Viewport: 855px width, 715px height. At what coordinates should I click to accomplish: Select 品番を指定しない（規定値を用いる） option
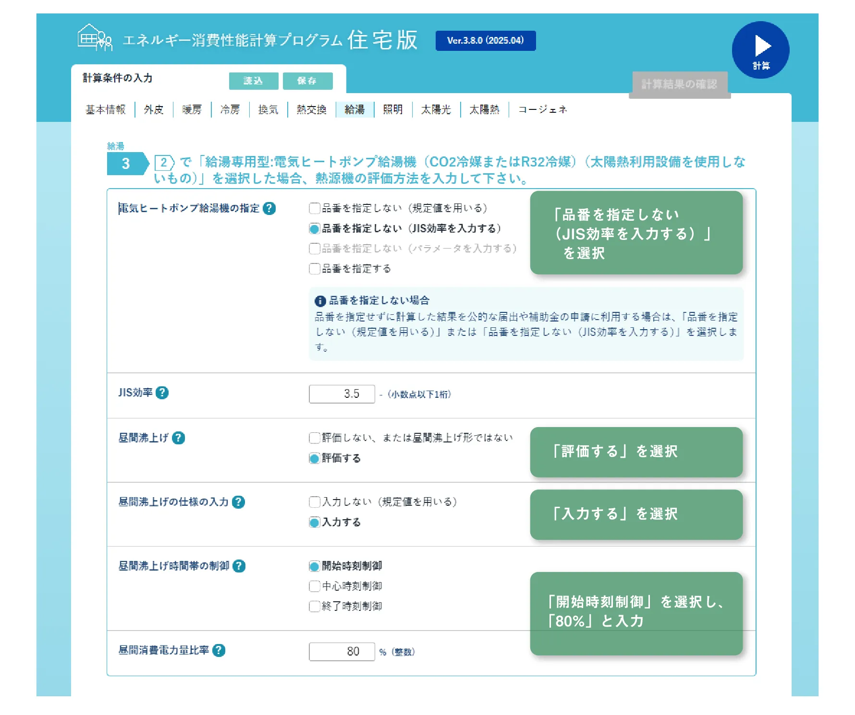[315, 208]
